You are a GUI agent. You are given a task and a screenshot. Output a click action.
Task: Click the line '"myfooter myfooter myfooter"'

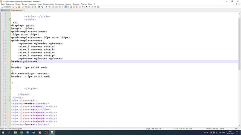coord(41,58)
